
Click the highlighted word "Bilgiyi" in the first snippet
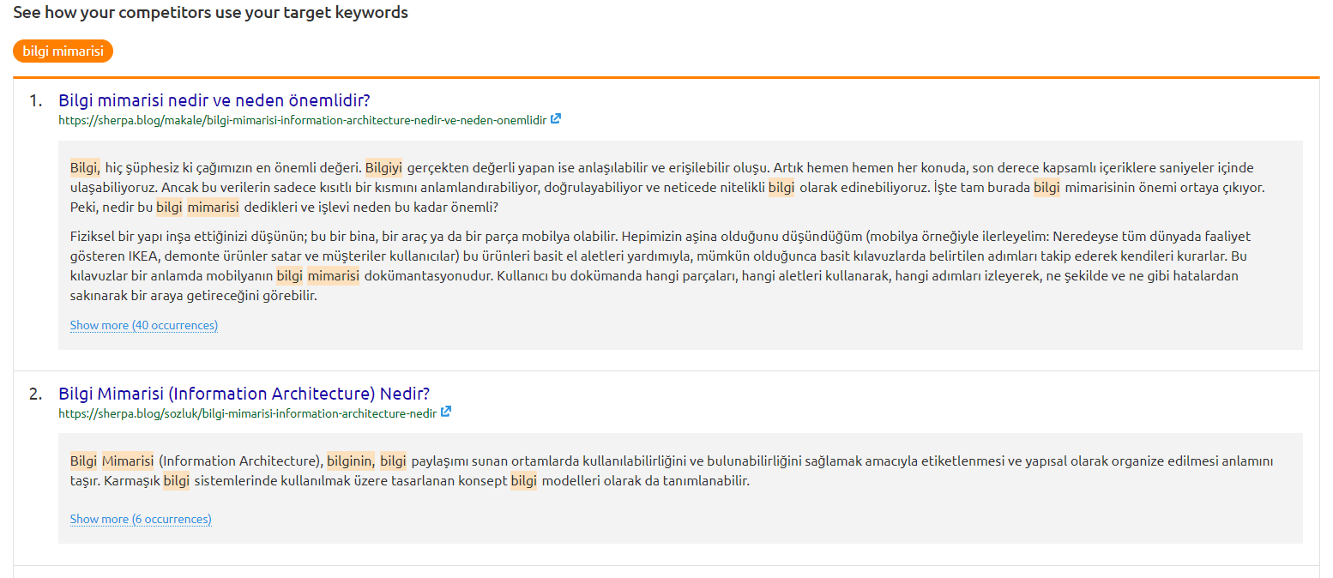pyautogui.click(x=383, y=168)
